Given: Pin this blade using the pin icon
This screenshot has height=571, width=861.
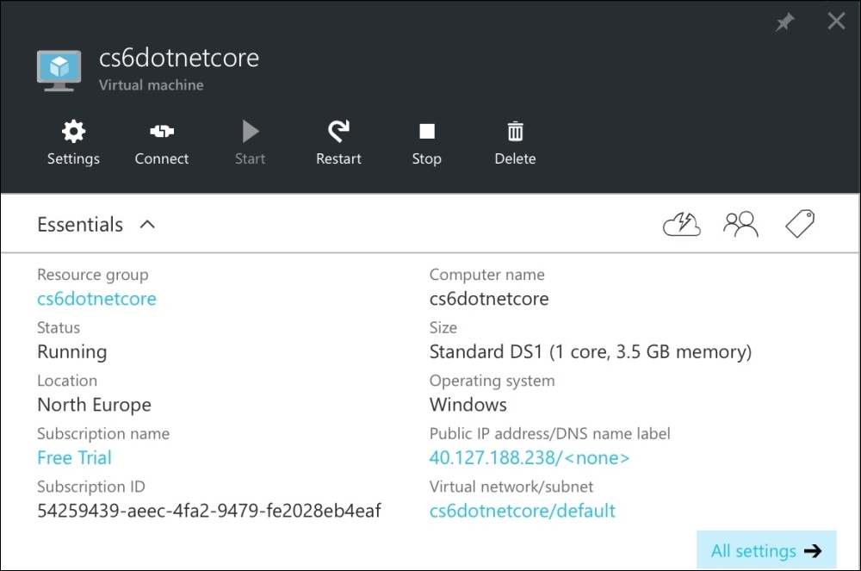Looking at the screenshot, I should 784,22.
